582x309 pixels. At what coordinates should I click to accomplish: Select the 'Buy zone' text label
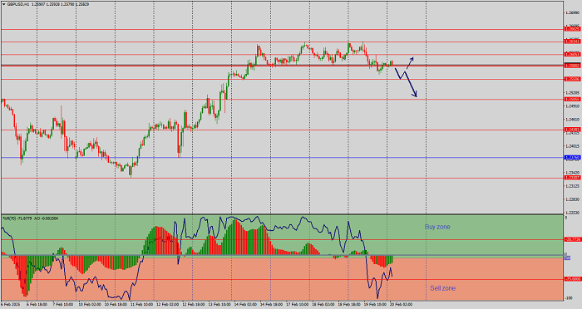pyautogui.click(x=437, y=227)
